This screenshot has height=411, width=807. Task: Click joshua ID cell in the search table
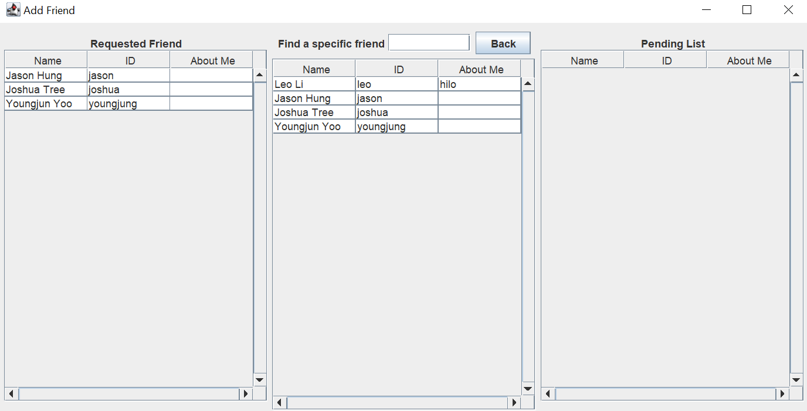396,113
